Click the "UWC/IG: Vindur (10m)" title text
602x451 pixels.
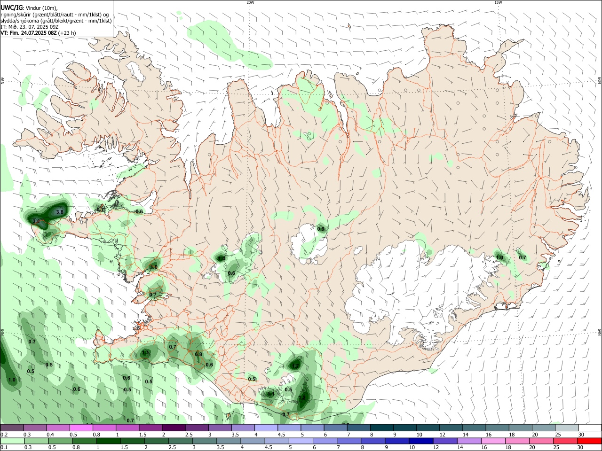29,8
